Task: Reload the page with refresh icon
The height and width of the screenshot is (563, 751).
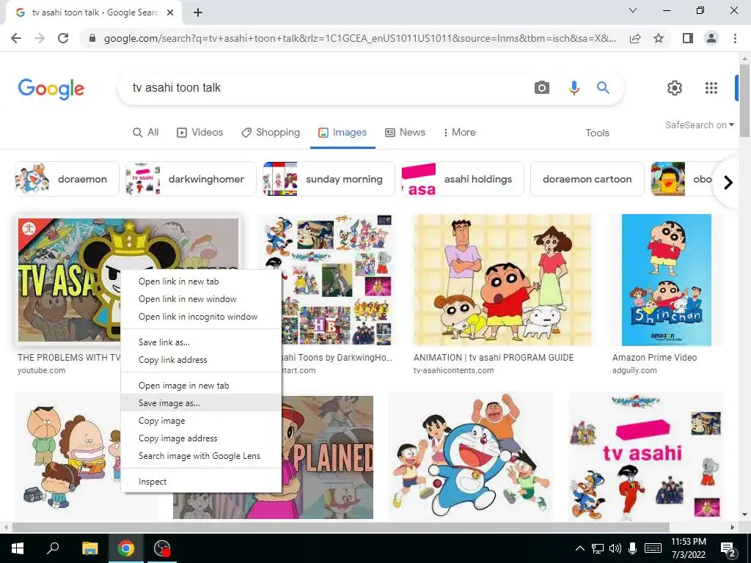Action: click(x=63, y=38)
